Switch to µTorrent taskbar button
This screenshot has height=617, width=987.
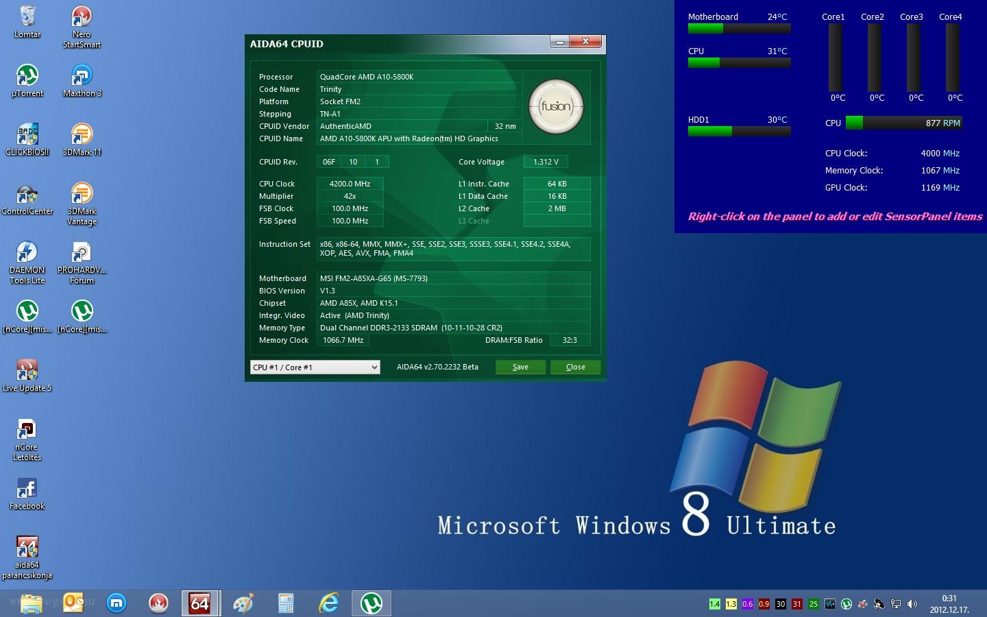pyautogui.click(x=371, y=603)
